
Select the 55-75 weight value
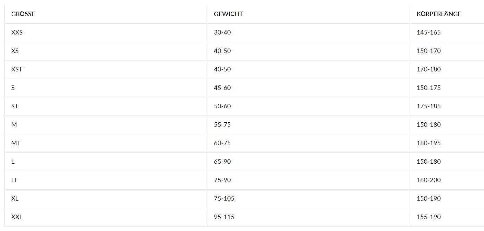click(x=222, y=125)
